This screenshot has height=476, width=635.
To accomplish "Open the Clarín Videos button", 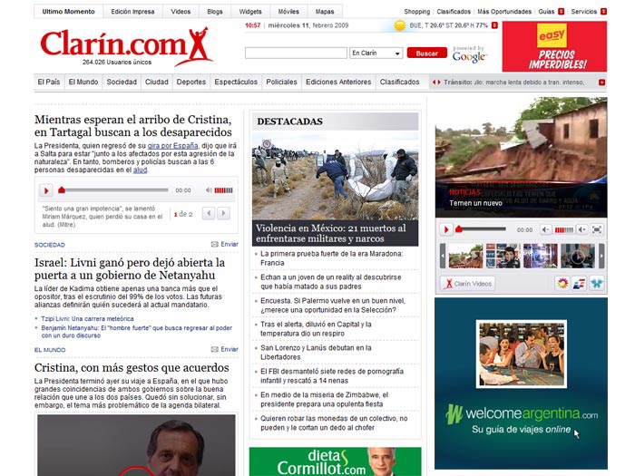I will coord(468,284).
